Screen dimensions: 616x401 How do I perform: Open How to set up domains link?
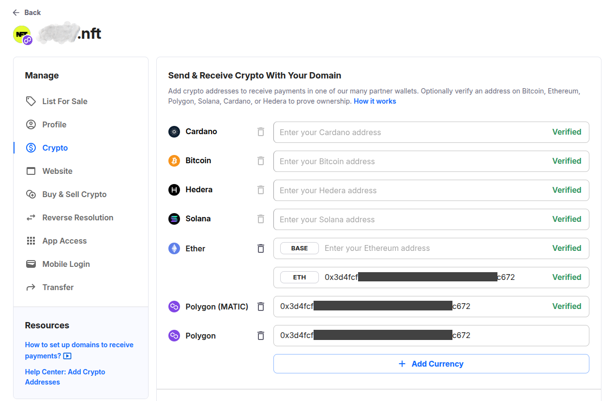pos(79,350)
